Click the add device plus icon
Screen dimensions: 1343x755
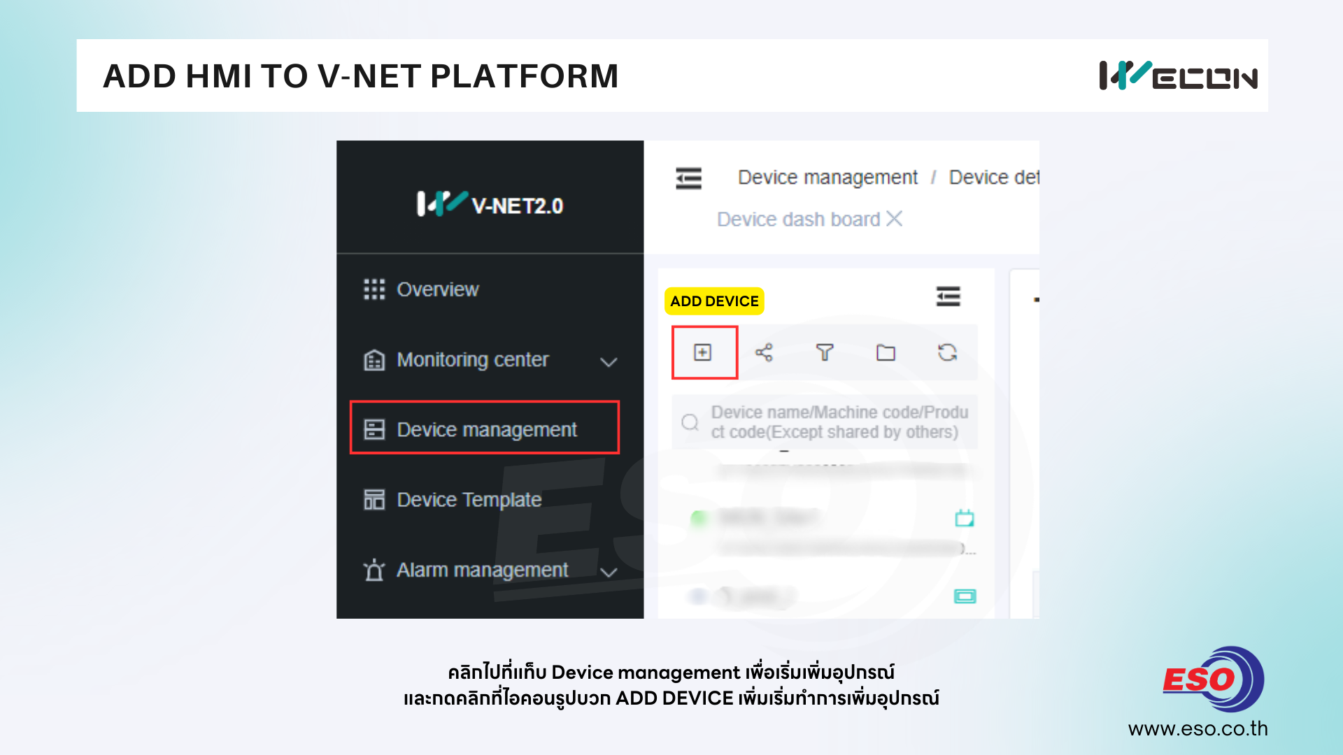pyautogui.click(x=702, y=352)
